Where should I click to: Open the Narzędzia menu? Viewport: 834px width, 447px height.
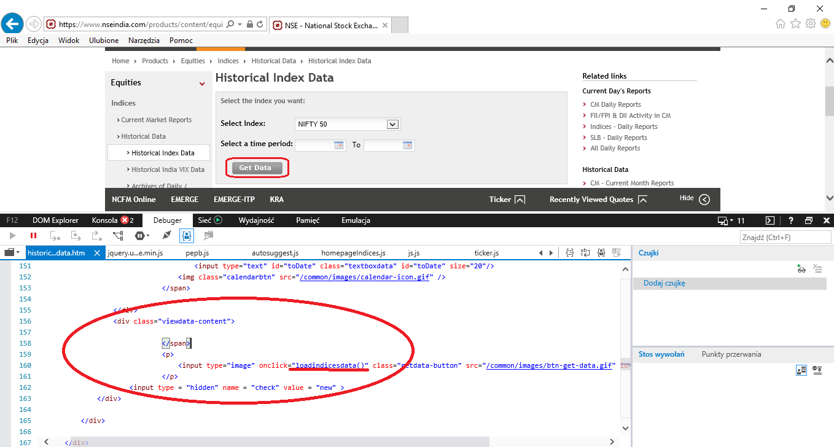click(x=144, y=41)
